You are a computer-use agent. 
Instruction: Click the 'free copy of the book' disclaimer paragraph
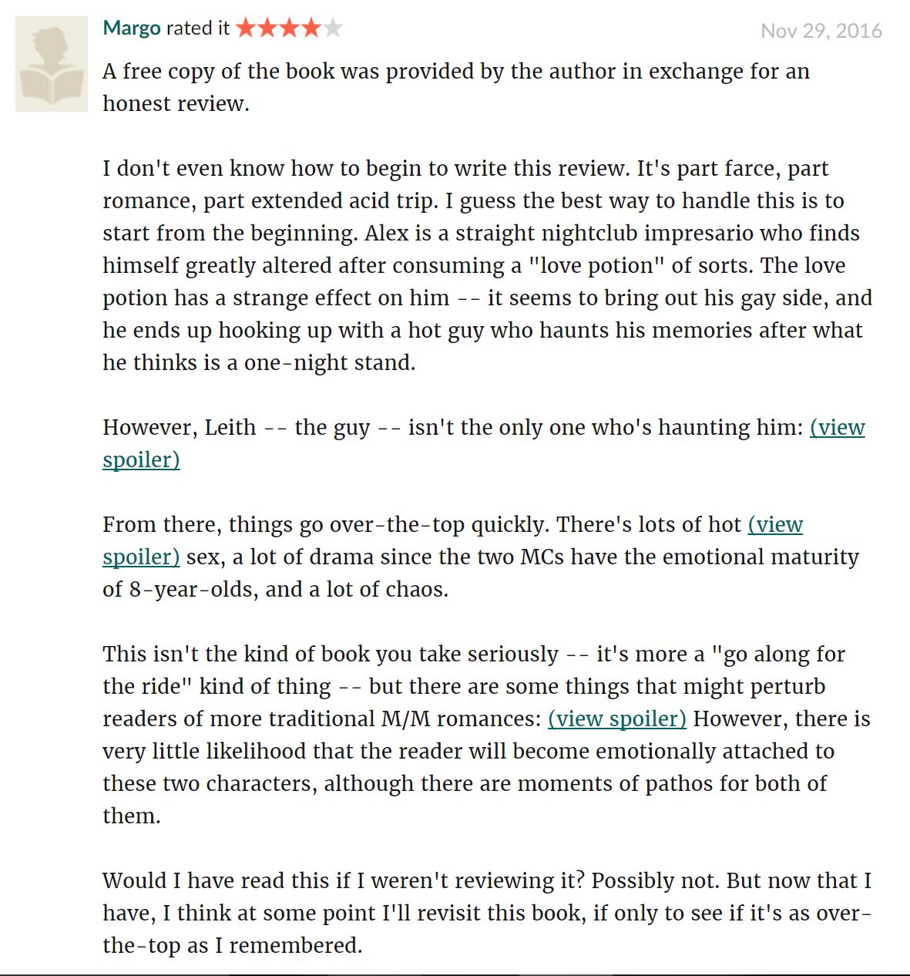(456, 87)
